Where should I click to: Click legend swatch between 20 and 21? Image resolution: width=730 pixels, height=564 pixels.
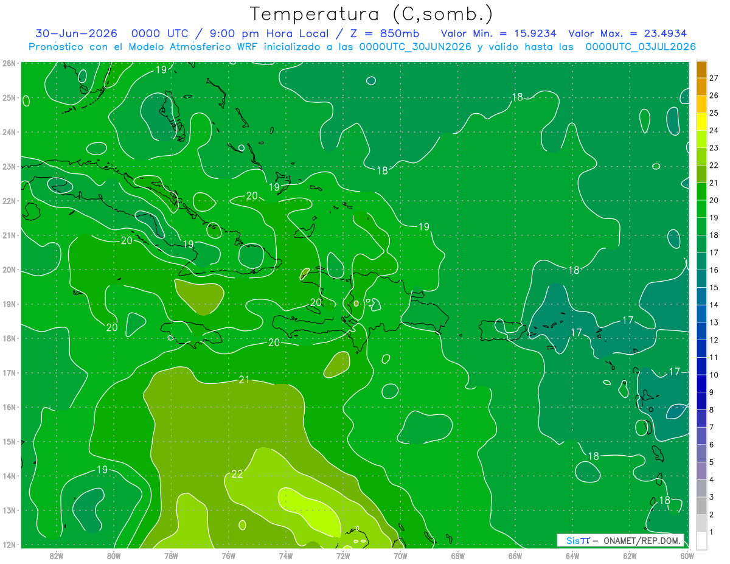(701, 191)
